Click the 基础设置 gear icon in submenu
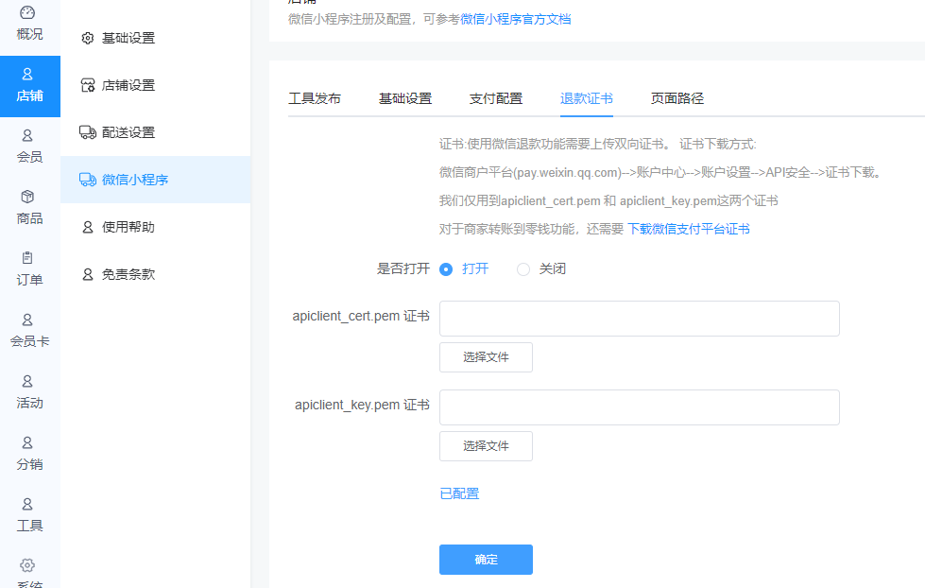 [x=87, y=39]
